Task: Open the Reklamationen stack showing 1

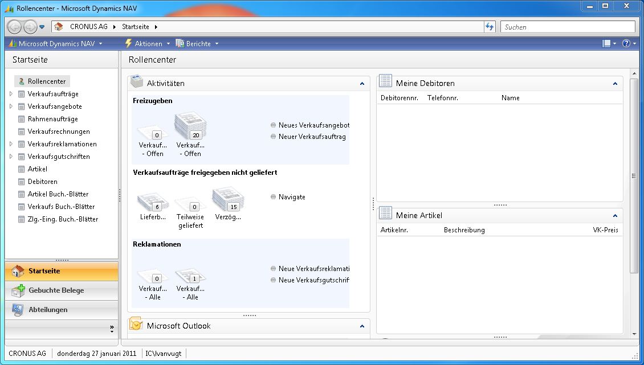Action: click(x=190, y=285)
